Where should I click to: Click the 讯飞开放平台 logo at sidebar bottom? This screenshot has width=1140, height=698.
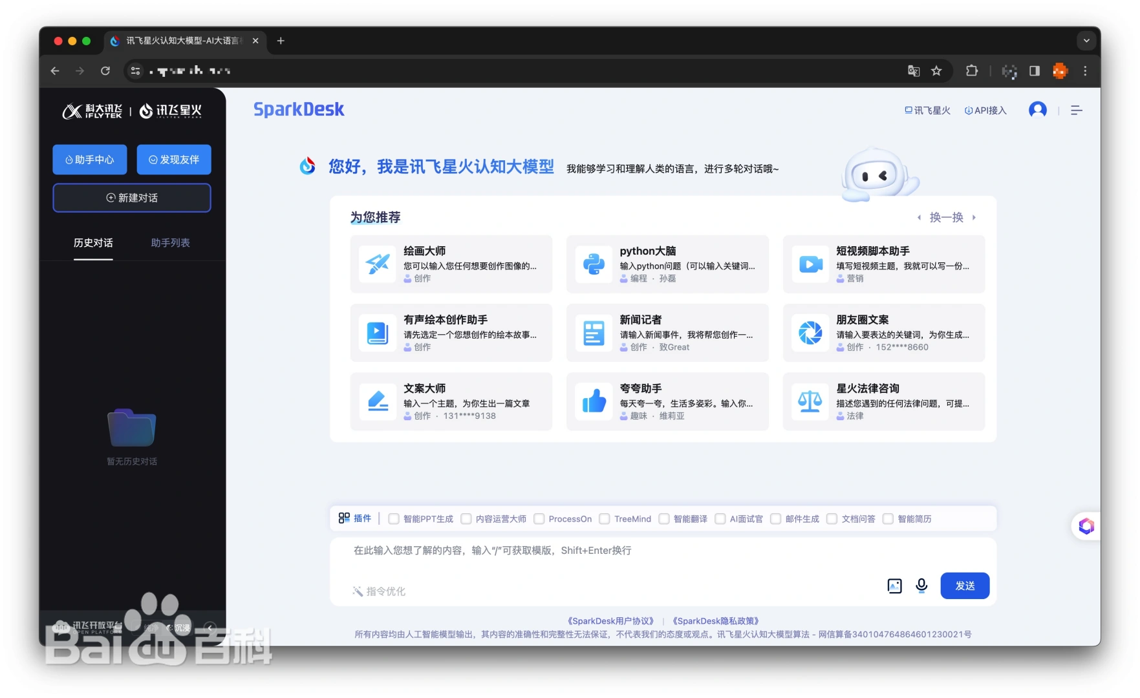[x=88, y=626]
